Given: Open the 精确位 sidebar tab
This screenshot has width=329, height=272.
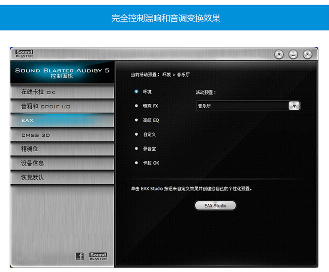Looking at the screenshot, I should 62,149.
